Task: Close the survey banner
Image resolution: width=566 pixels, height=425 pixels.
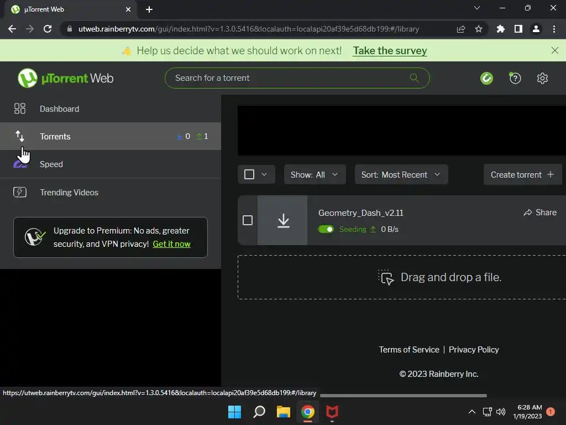Action: click(555, 50)
